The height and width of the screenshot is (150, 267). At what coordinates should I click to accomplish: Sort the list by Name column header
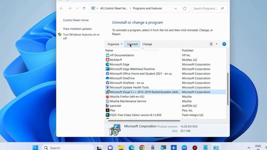point(109,50)
